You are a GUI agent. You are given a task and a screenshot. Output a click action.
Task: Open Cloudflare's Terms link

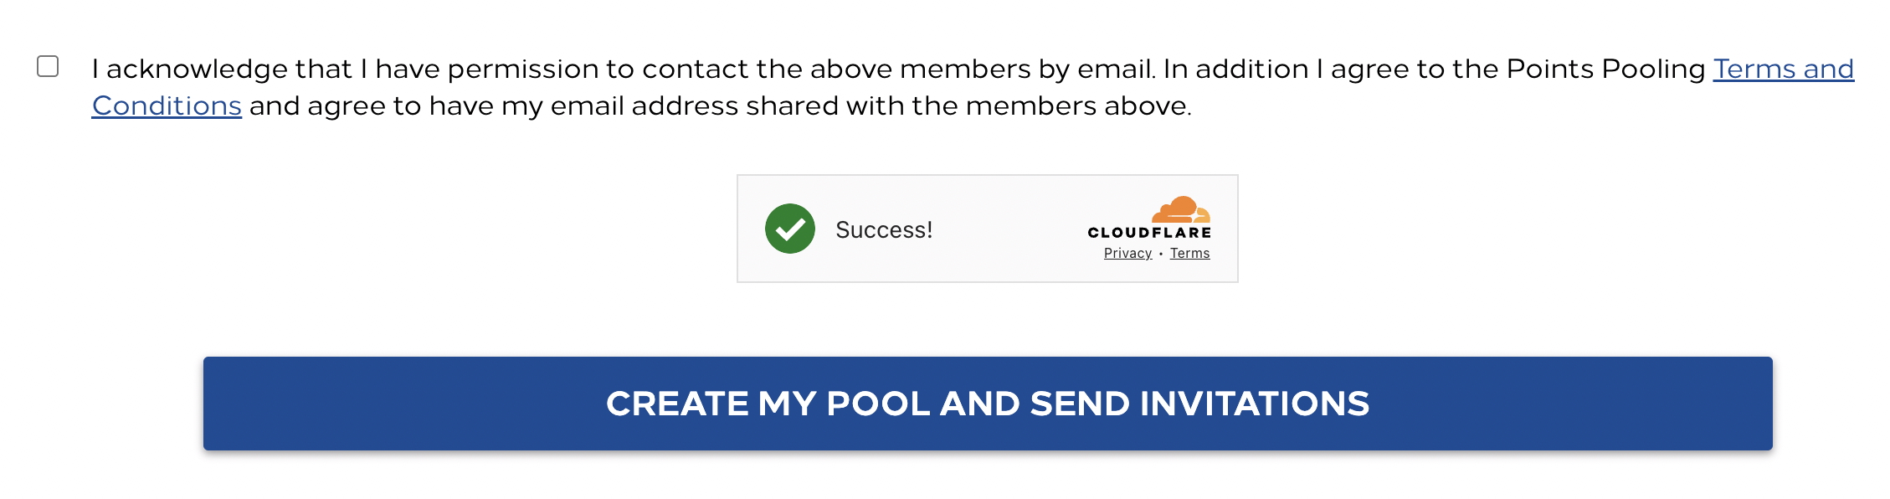(x=1189, y=253)
